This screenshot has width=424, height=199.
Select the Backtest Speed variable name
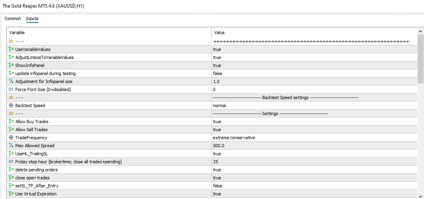30,106
